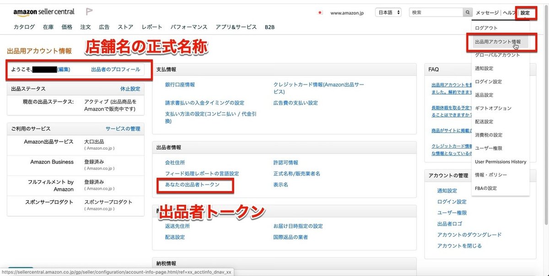Open the 設定 settings menu
This screenshot has height=276, width=549.
(x=525, y=13)
